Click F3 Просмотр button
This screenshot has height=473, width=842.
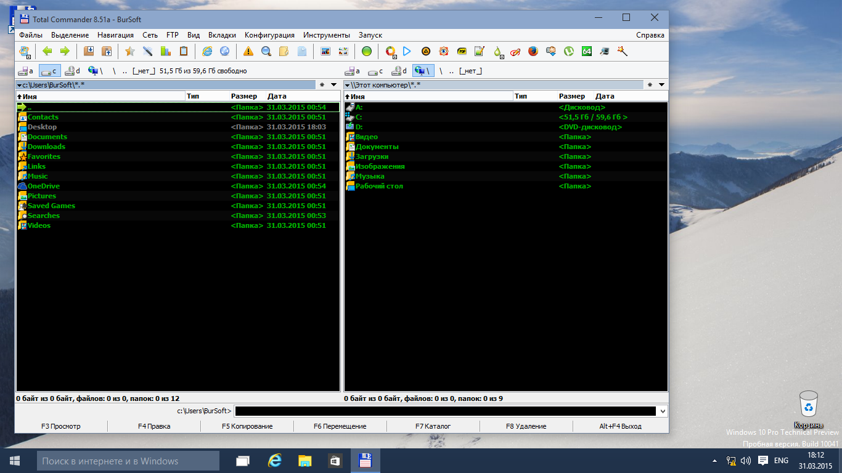point(61,426)
